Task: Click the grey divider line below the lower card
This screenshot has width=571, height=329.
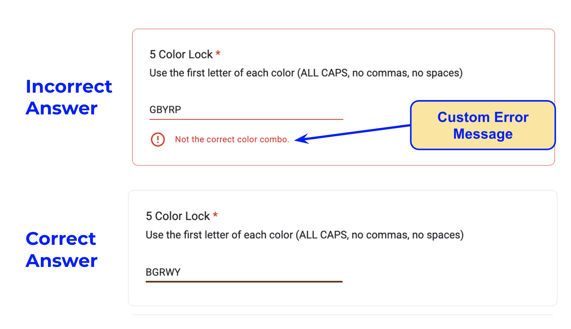Action: tap(342, 315)
